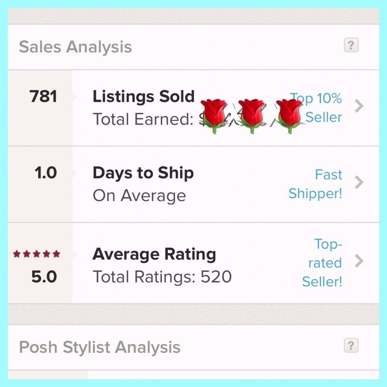Screen dimensions: 387x387
Task: Open the Fast Shipper! link
Action: coord(316,184)
